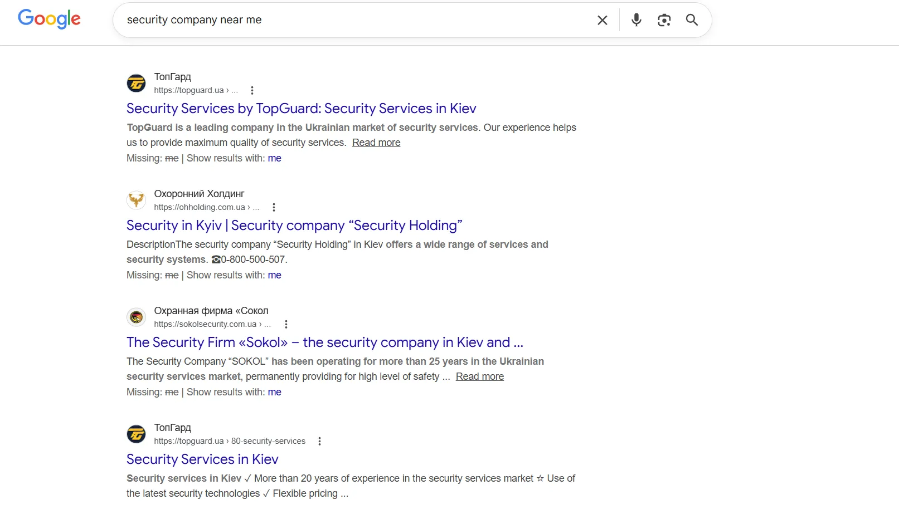This screenshot has width=899, height=519.
Task: Open "Security in Kyiv | Security company" result
Action: 294,226
